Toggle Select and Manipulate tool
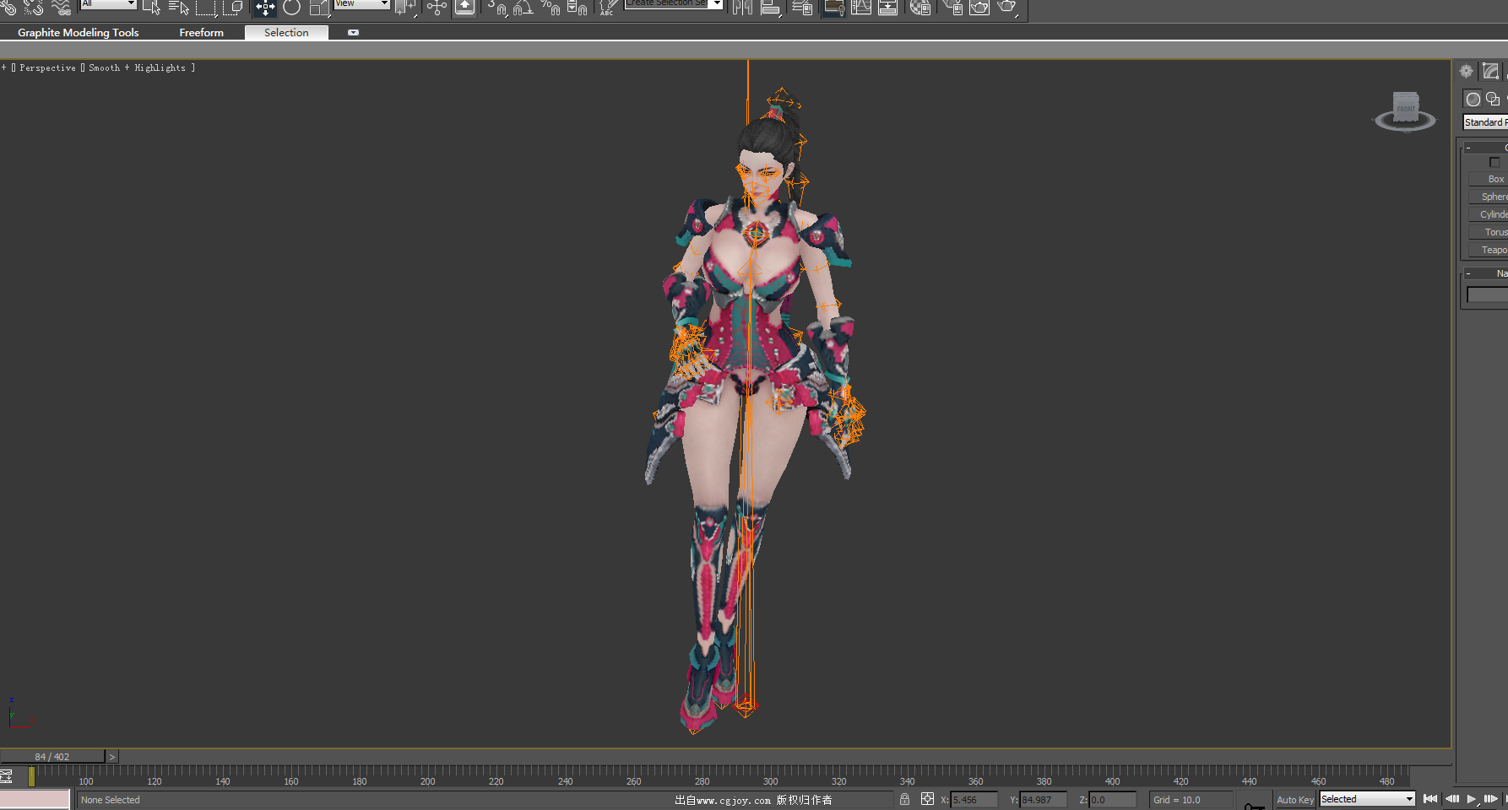The image size is (1508, 810). pyautogui.click(x=437, y=8)
